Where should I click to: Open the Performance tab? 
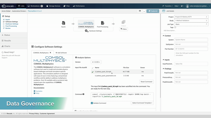pos(79,6)
